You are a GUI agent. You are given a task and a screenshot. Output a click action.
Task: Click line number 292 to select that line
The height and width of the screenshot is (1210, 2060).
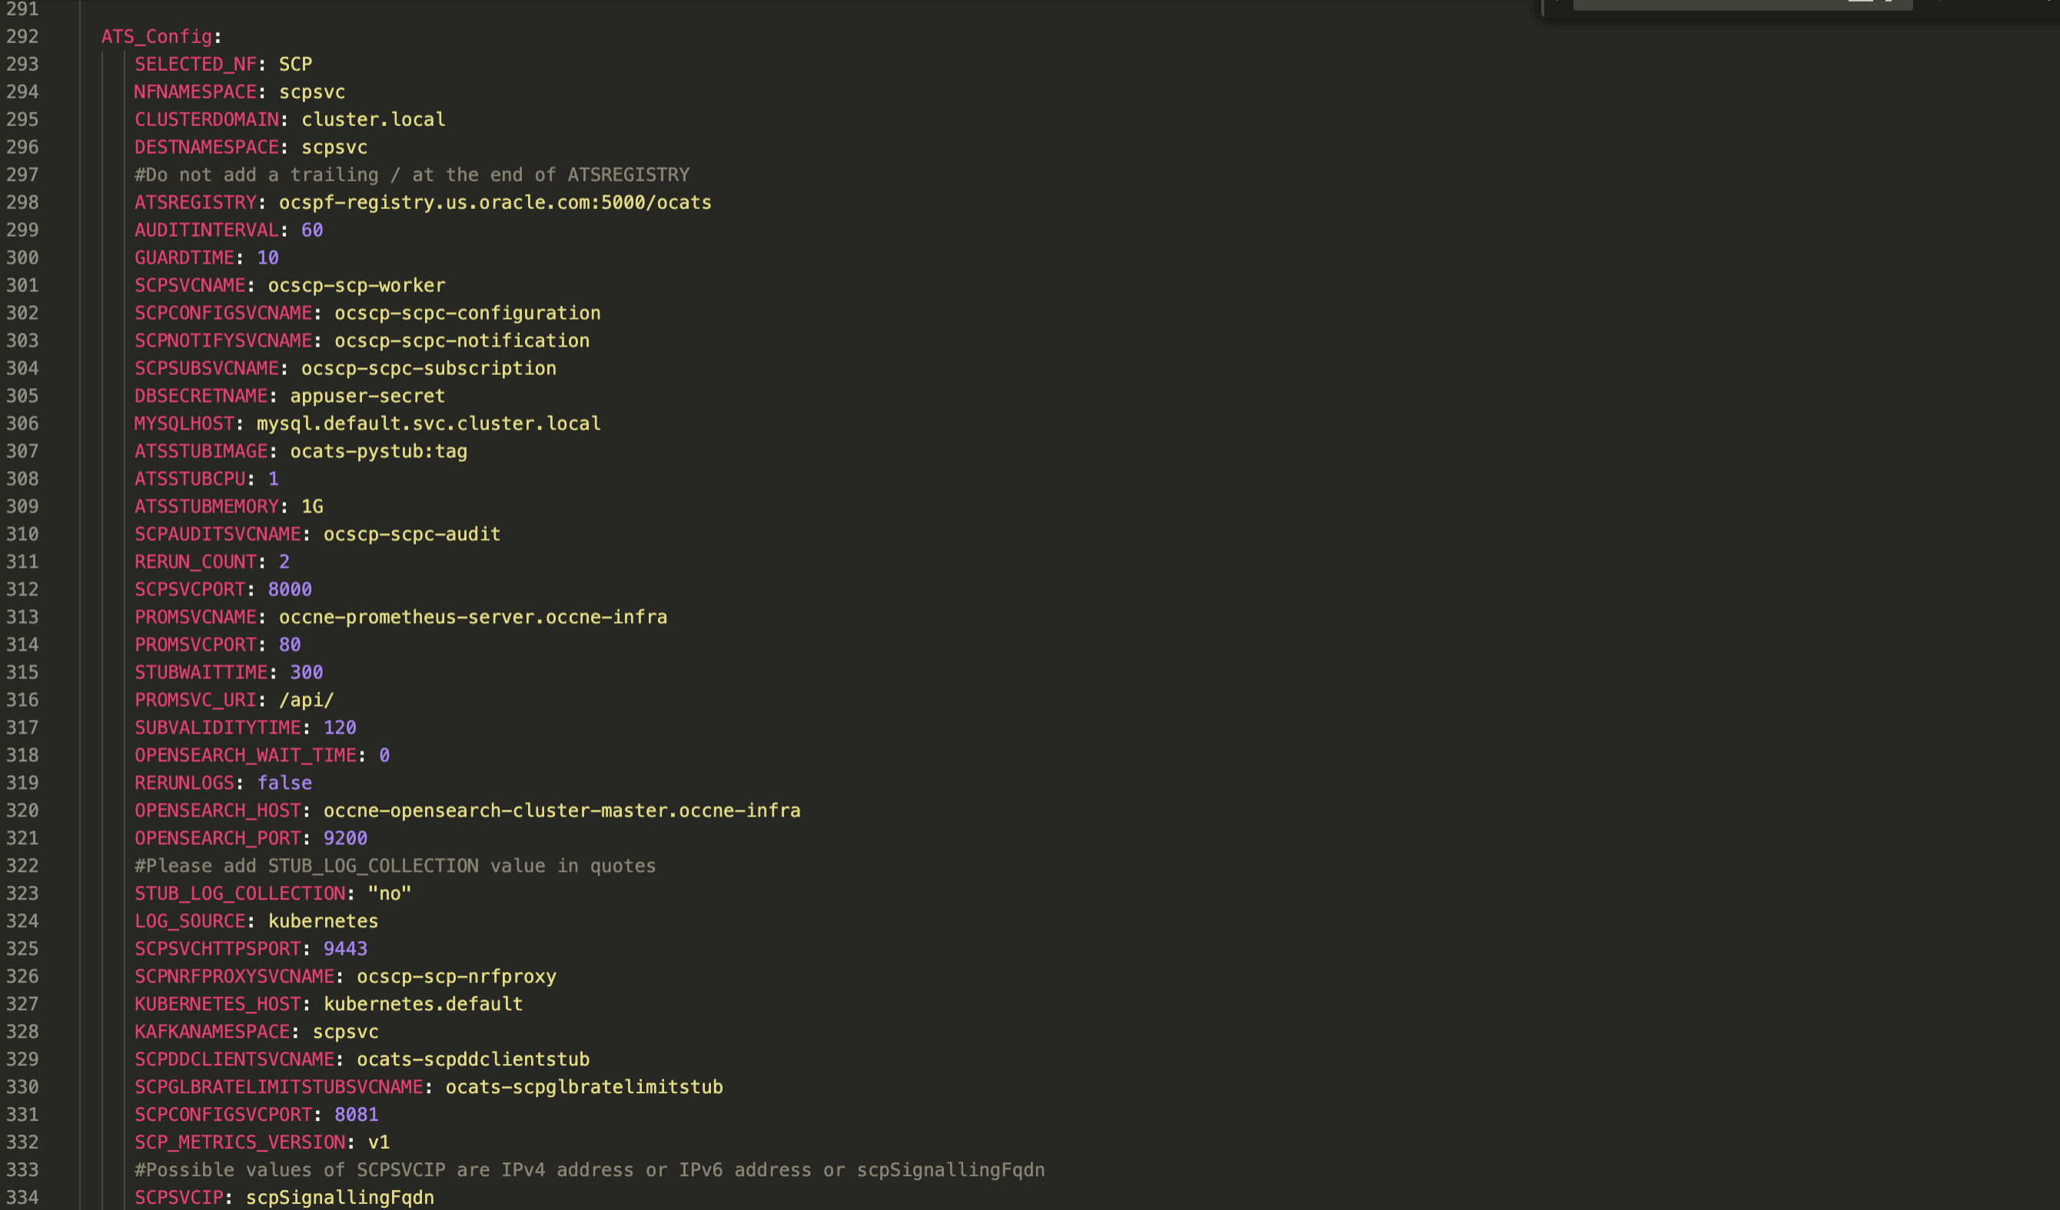(x=23, y=37)
